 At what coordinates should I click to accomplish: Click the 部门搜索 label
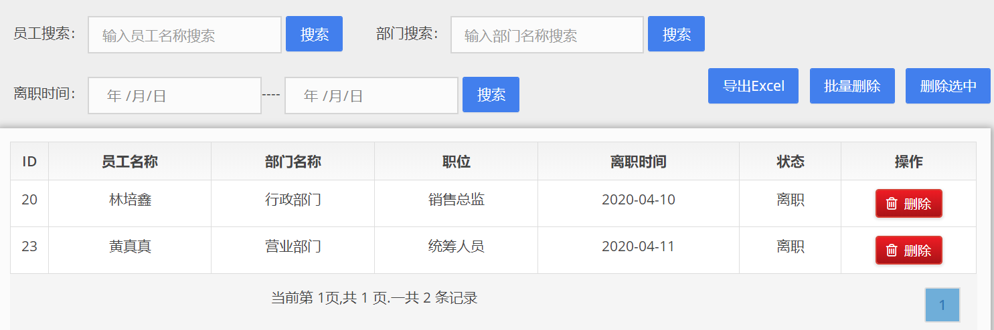point(407,34)
